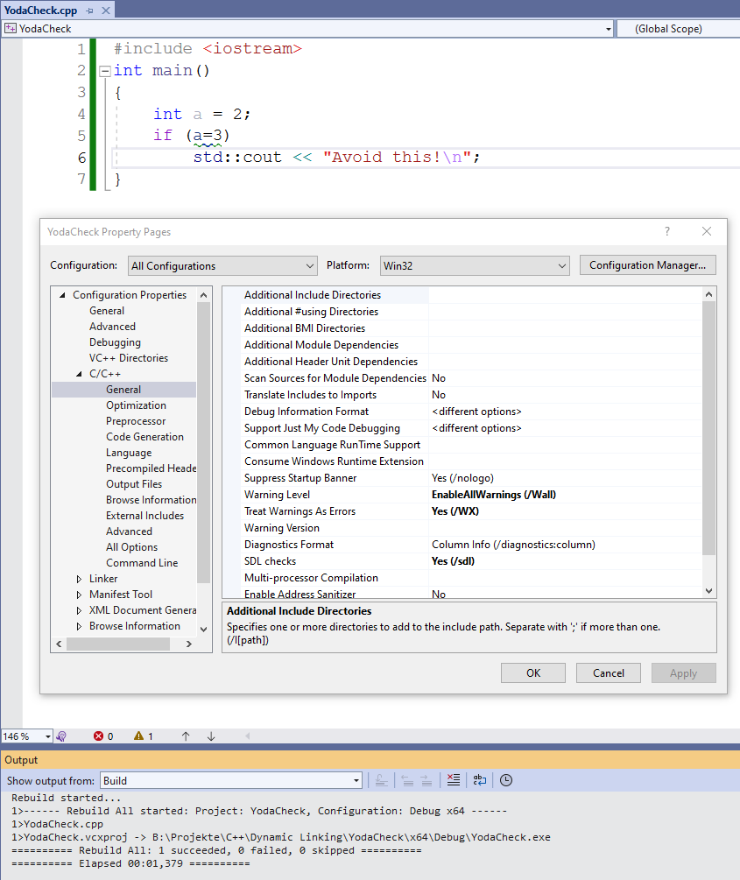Close the YodaCheck.cpp editor tab
This screenshot has width=740, height=880.
[106, 11]
